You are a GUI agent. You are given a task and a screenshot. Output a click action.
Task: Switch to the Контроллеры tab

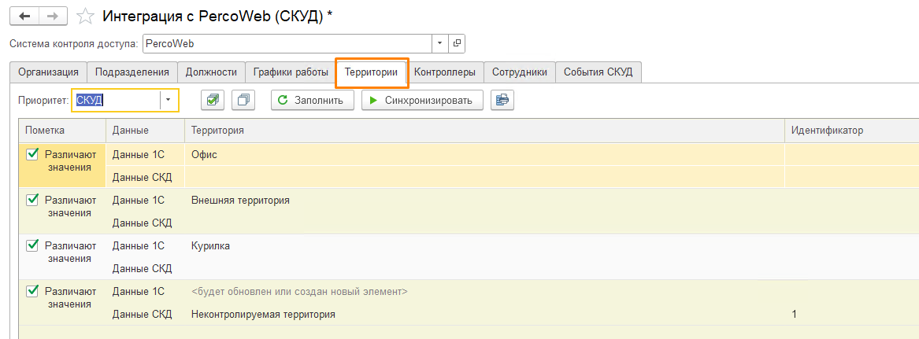tap(444, 72)
